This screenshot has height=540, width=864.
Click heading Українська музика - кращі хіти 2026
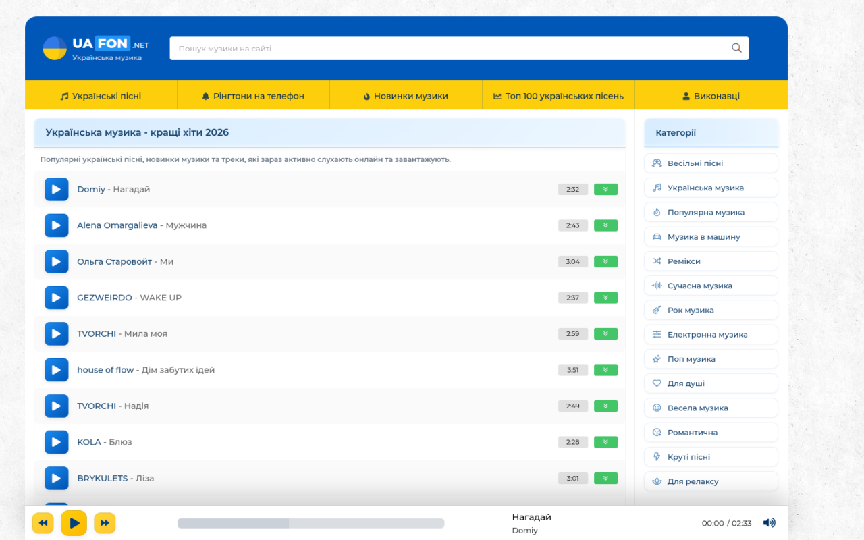[137, 133]
